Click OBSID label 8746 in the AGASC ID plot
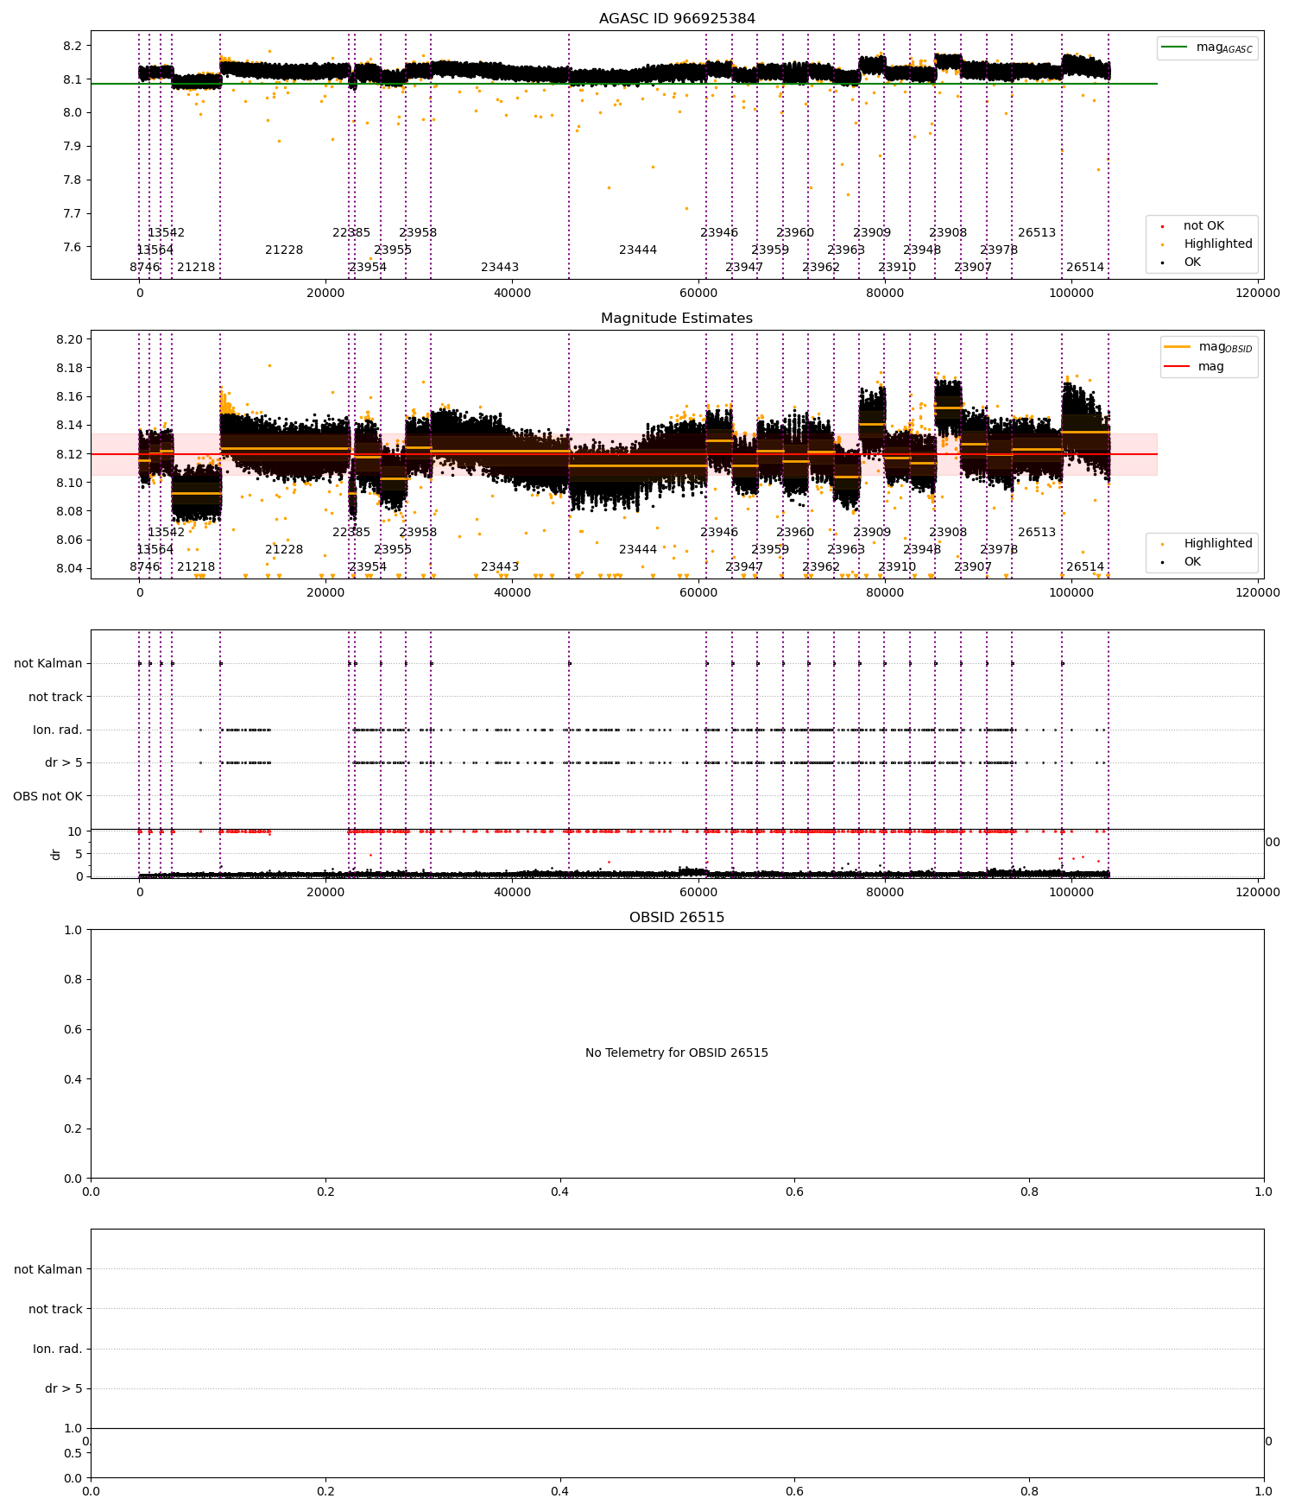1295x1511 pixels. click(145, 268)
